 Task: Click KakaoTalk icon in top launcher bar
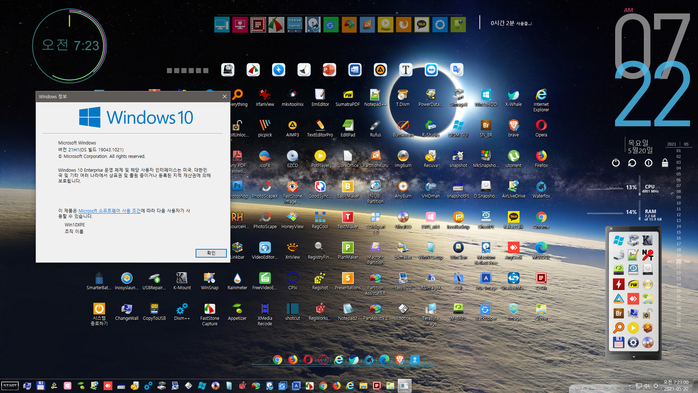422,25
